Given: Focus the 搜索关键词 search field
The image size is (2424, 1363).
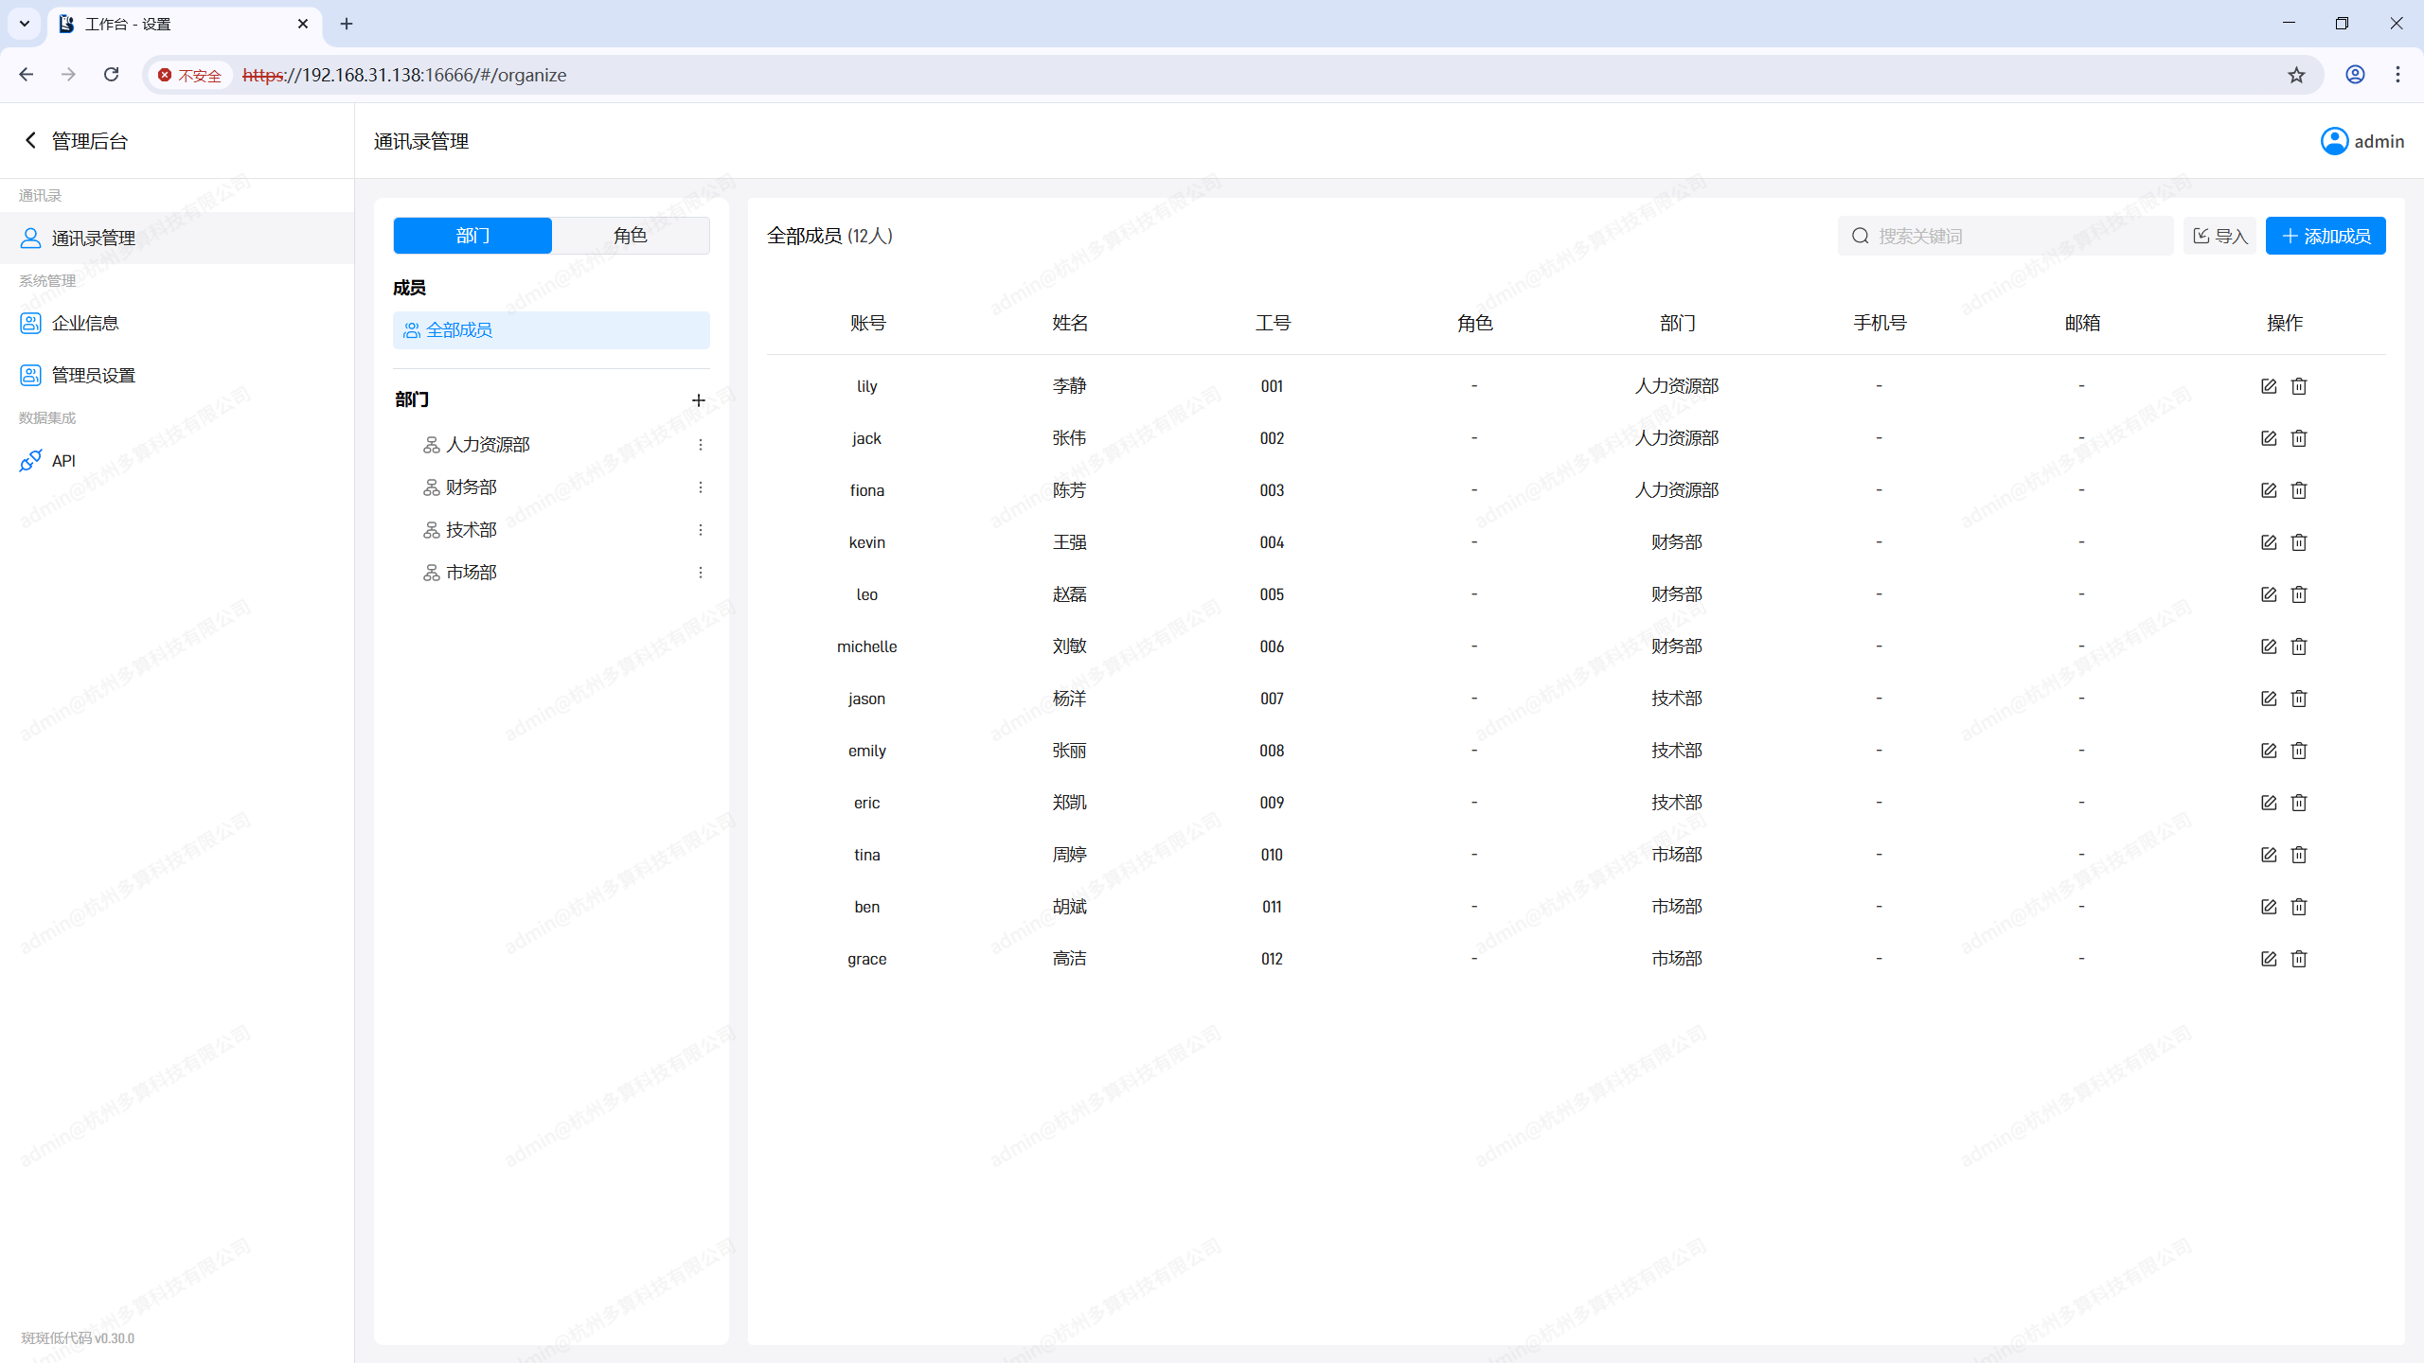Looking at the screenshot, I should pyautogui.click(x=2017, y=236).
